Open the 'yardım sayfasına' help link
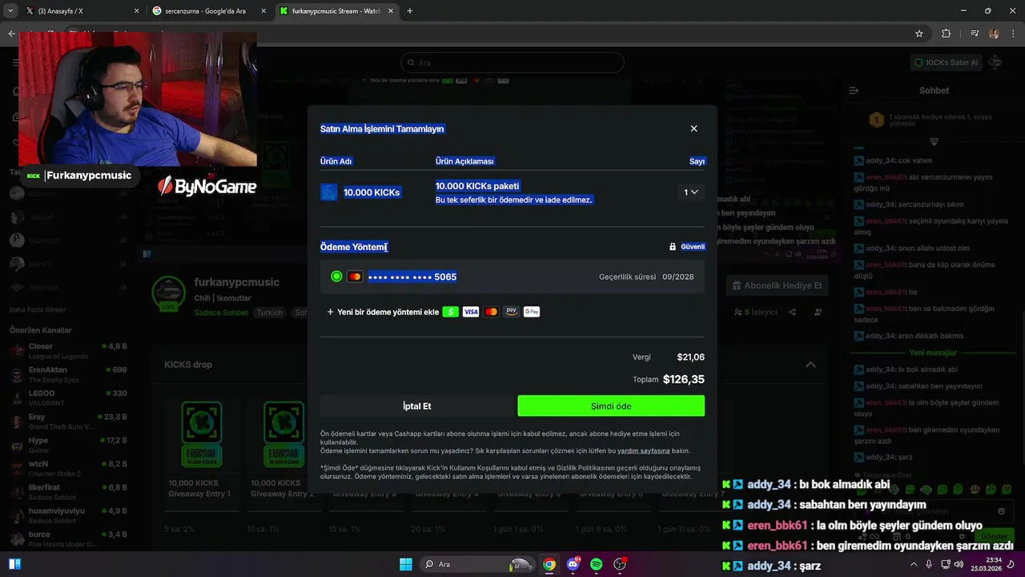1025x577 pixels. pyautogui.click(x=644, y=451)
